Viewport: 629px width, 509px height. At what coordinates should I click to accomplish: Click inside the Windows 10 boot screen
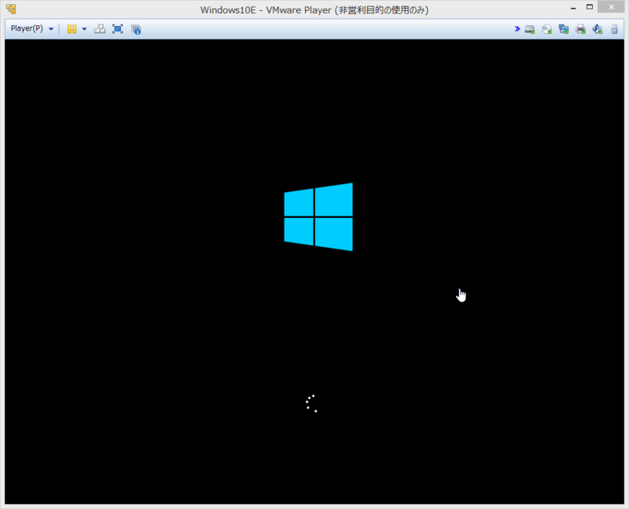coord(314,271)
